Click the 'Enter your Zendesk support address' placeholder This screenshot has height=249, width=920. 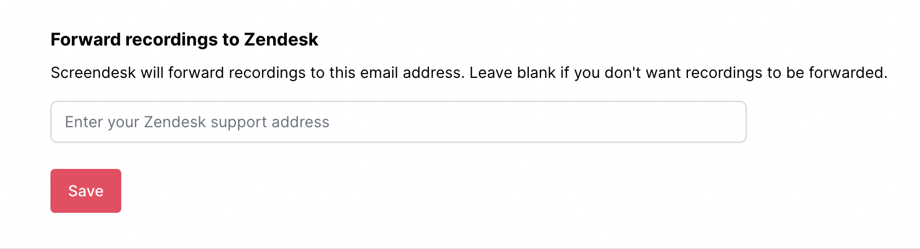click(197, 122)
